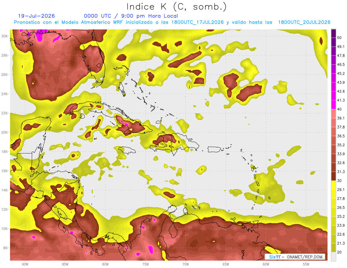
Task: Click the color scale value "27.8"
Action: (x=341, y=199)
